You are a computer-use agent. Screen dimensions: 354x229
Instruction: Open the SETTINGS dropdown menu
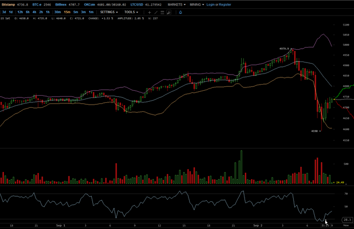coord(110,12)
